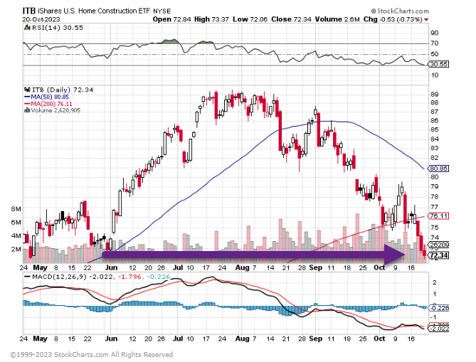Screen dimensions: 476x362
Task: Click the 86 price axis tick
Action: (x=435, y=120)
